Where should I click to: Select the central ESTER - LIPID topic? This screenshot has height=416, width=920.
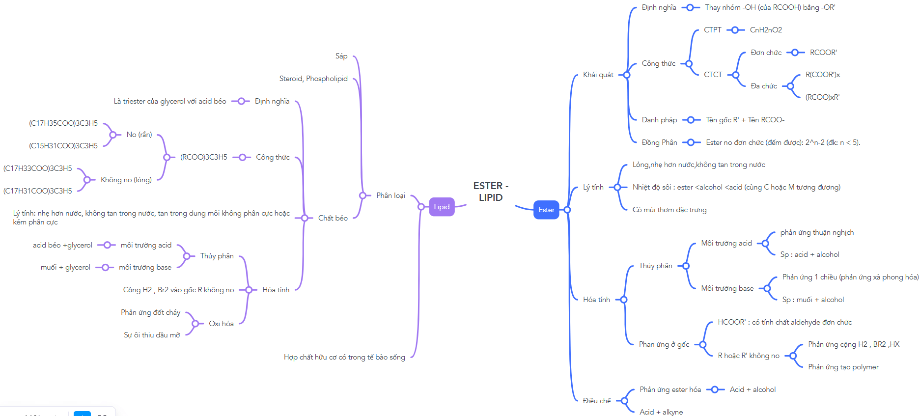pos(491,192)
